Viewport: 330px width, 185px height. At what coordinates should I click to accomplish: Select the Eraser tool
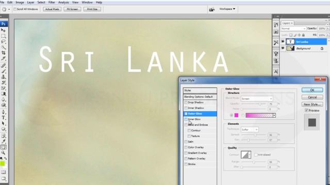click(x=3, y=88)
